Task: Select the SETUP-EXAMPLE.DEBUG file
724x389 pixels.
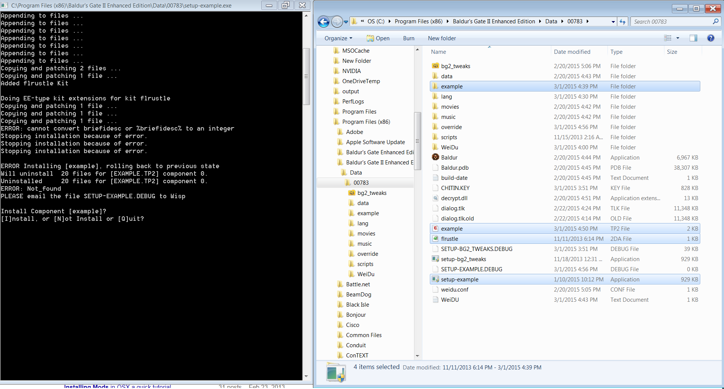Action: point(564,269)
